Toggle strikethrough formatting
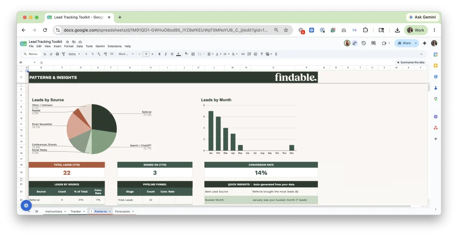This screenshot has width=458, height=237. point(172,54)
